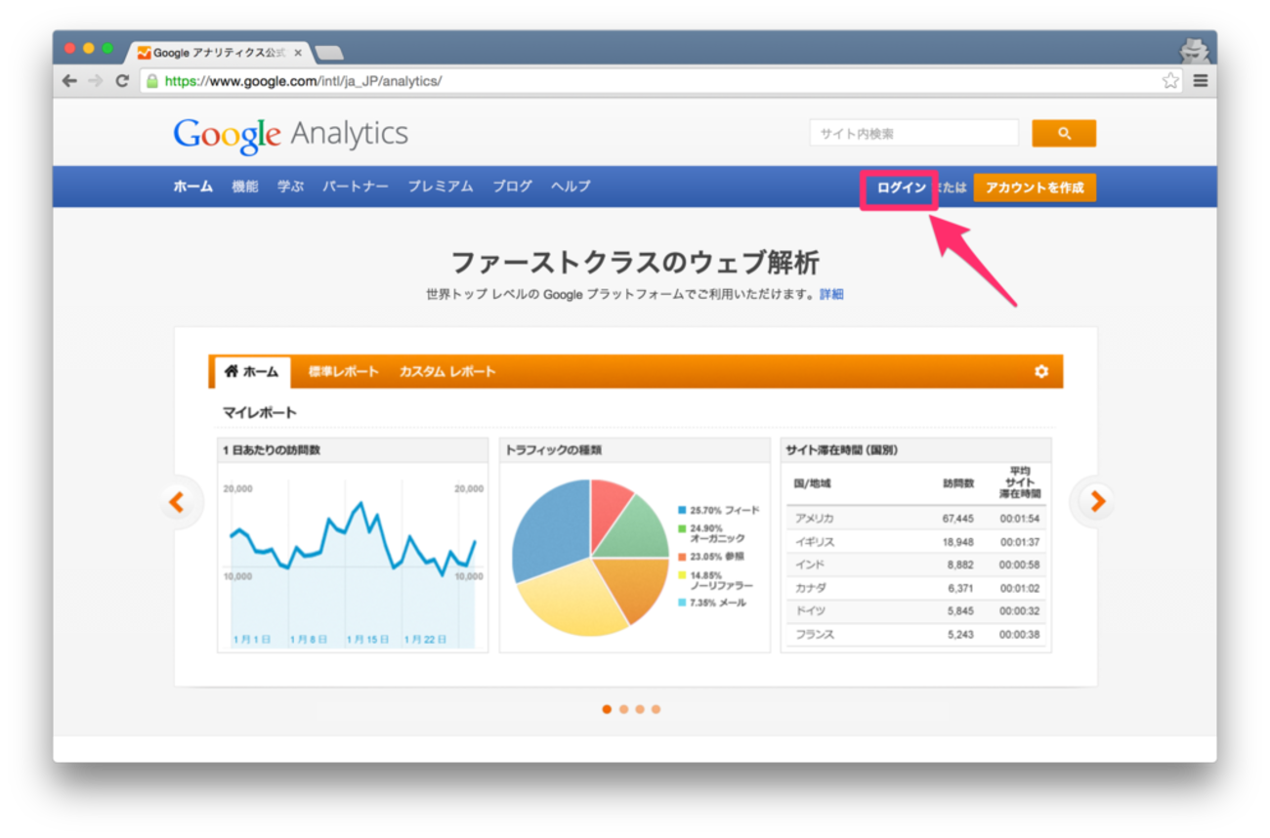The width and height of the screenshot is (1270, 838).
Task: Switch to the カスタム レポート tab
Action: tap(447, 372)
